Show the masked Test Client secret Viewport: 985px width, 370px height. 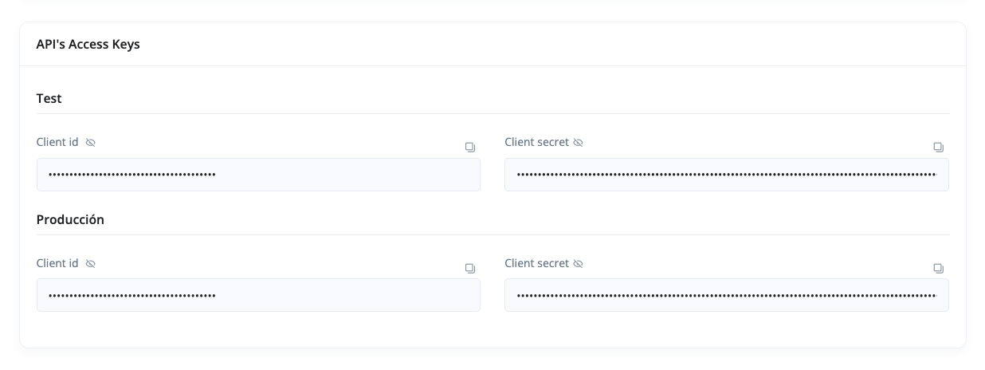click(578, 143)
